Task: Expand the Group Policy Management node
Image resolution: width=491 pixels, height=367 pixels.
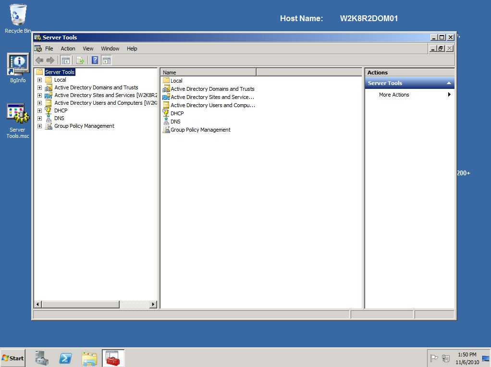Action: tap(39, 126)
